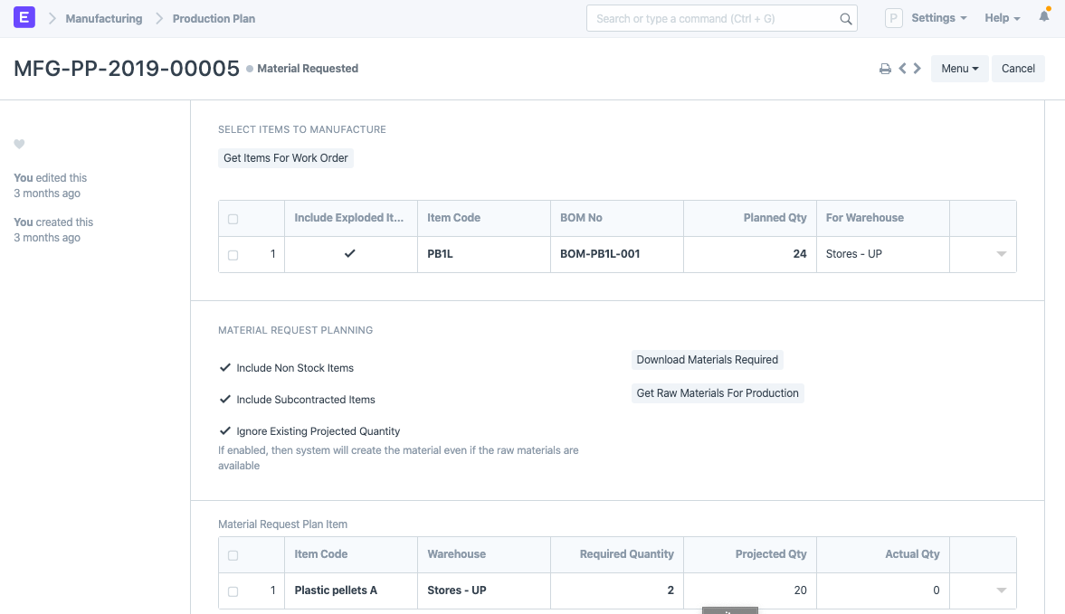Click the search magnifier icon
The width and height of the screenshot is (1065, 614).
[845, 18]
